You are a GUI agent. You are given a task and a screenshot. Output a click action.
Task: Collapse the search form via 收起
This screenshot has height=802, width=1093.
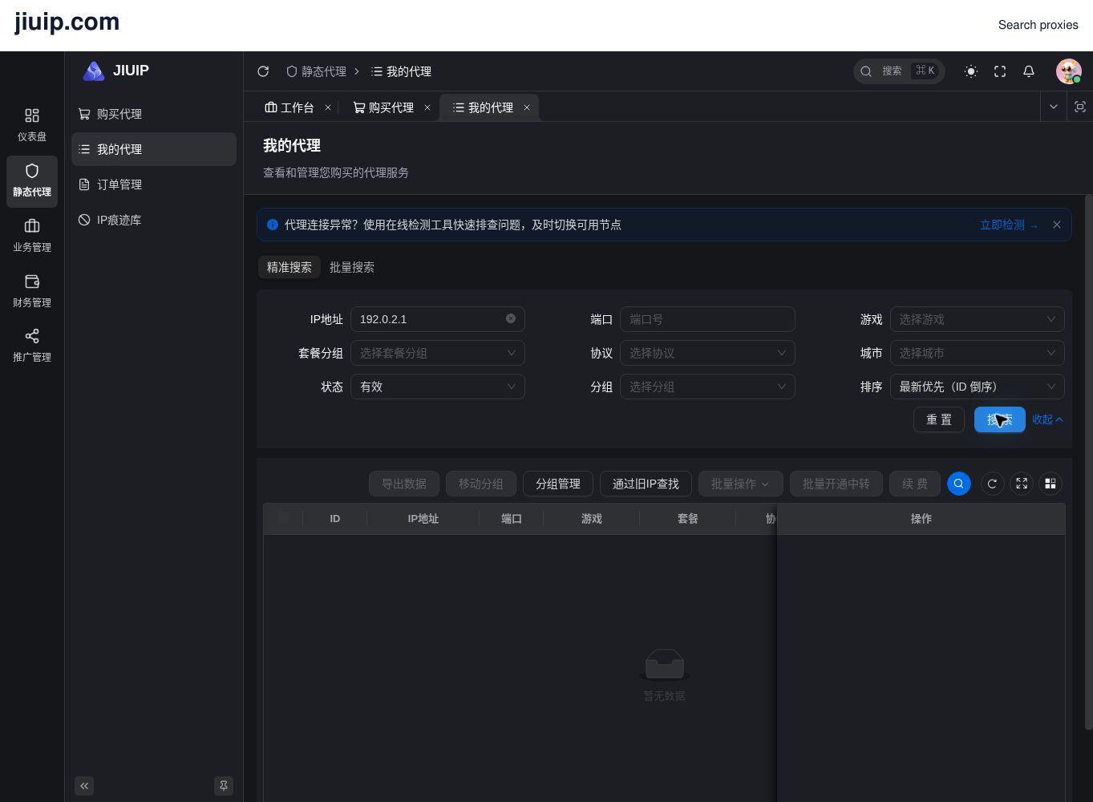[1047, 419]
